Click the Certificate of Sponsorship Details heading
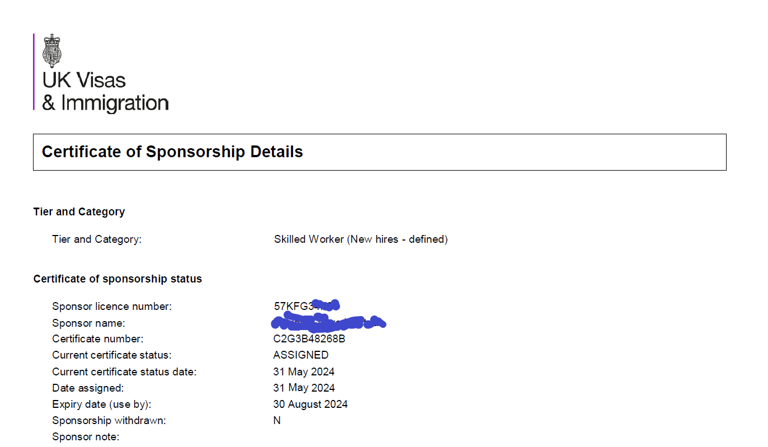Screen dimensions: 768x447 172,152
